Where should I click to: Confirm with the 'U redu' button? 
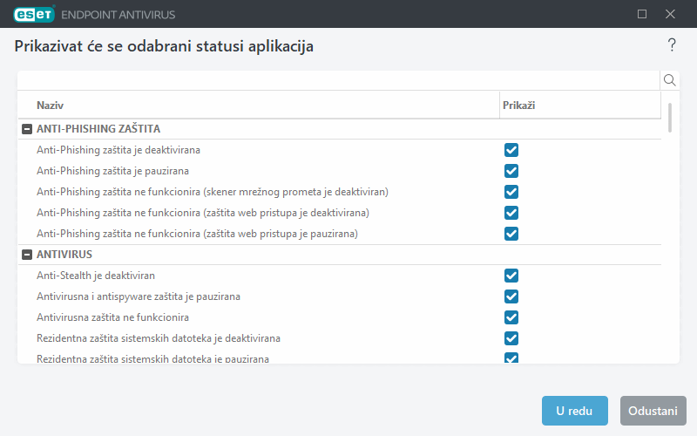(x=574, y=411)
